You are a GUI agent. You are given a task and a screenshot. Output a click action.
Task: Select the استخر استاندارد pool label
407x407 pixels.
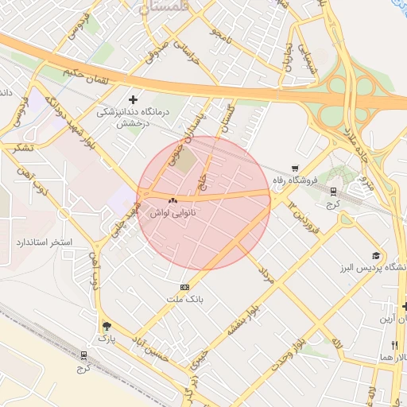(45, 242)
